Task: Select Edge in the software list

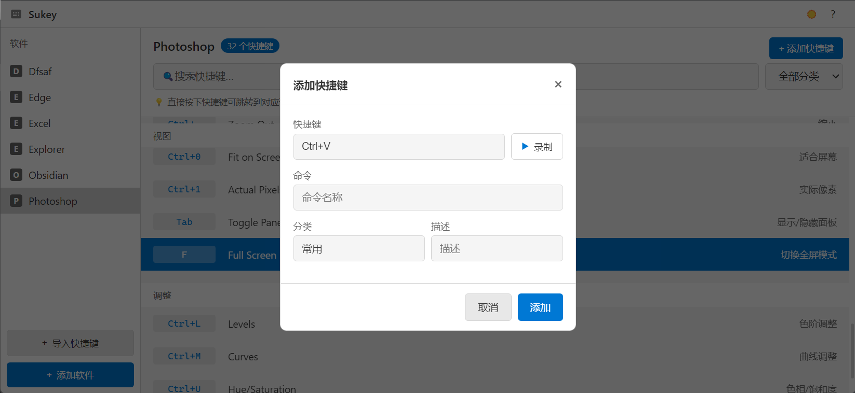Action: [70, 97]
